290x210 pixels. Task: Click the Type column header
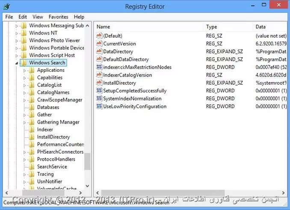[228, 27]
